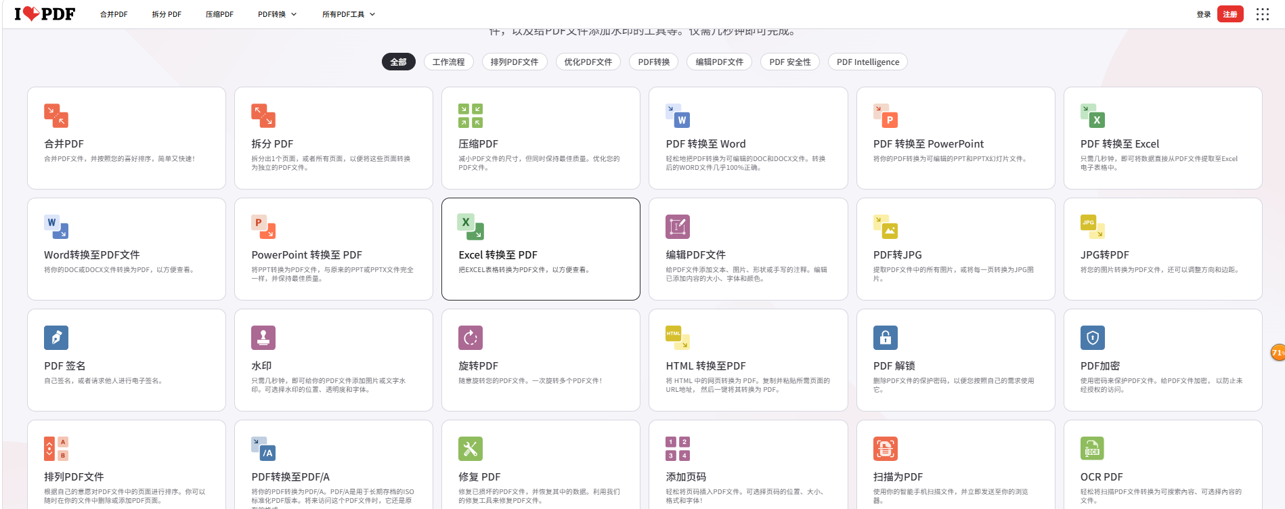Open the Excel 转换至 PDF card title
The width and height of the screenshot is (1285, 509).
(x=498, y=255)
